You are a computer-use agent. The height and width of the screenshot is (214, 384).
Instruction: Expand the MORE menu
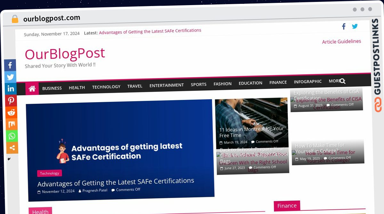pos(334,81)
